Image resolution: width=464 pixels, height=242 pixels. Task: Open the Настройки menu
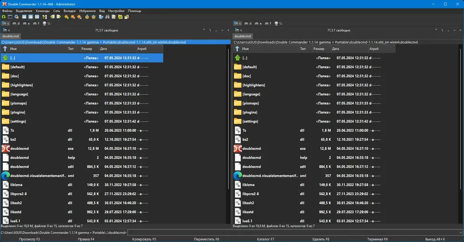pyautogui.click(x=116, y=11)
